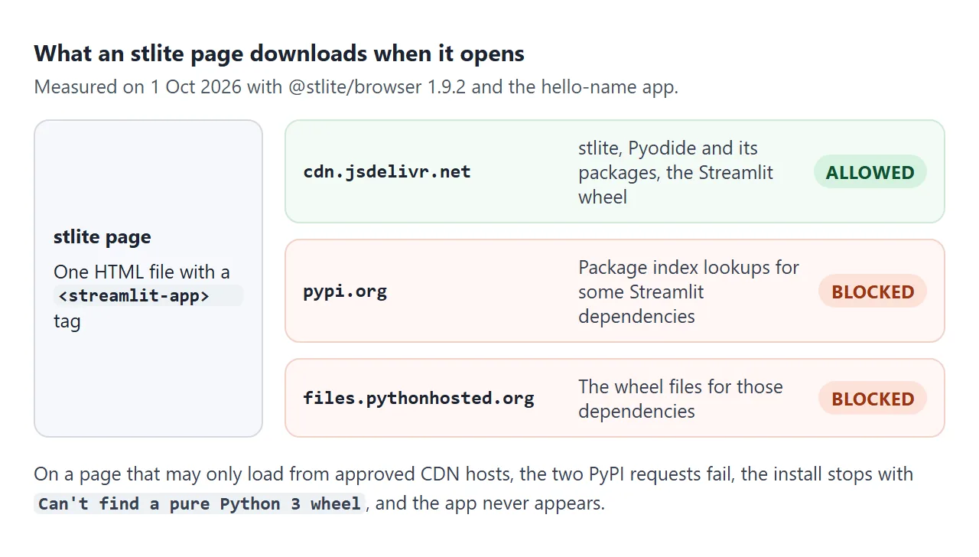Screen dimensions: 979x557
Task: Click "The wheel files for those dependencies" text
Action: [x=680, y=399]
